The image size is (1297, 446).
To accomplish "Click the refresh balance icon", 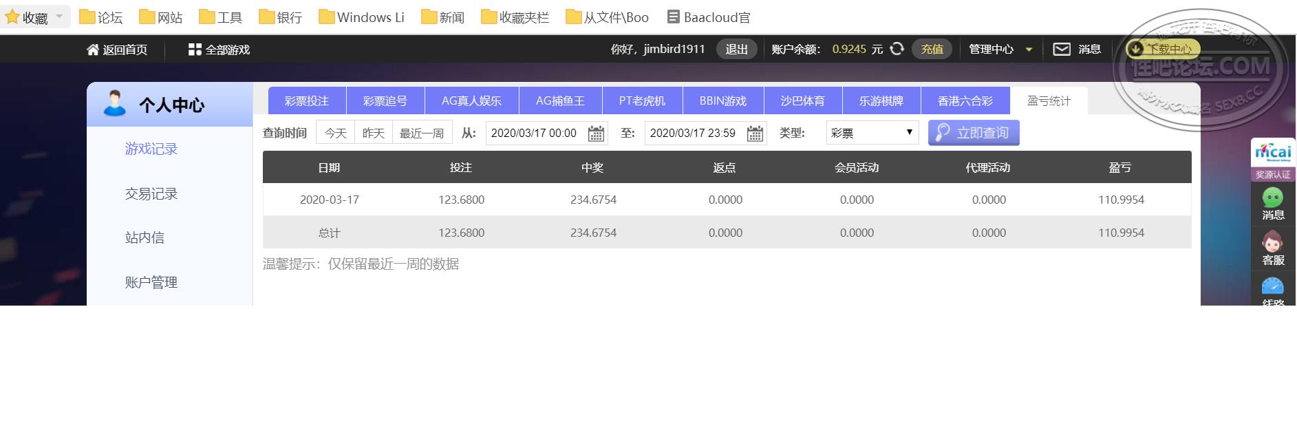I will click(x=897, y=49).
